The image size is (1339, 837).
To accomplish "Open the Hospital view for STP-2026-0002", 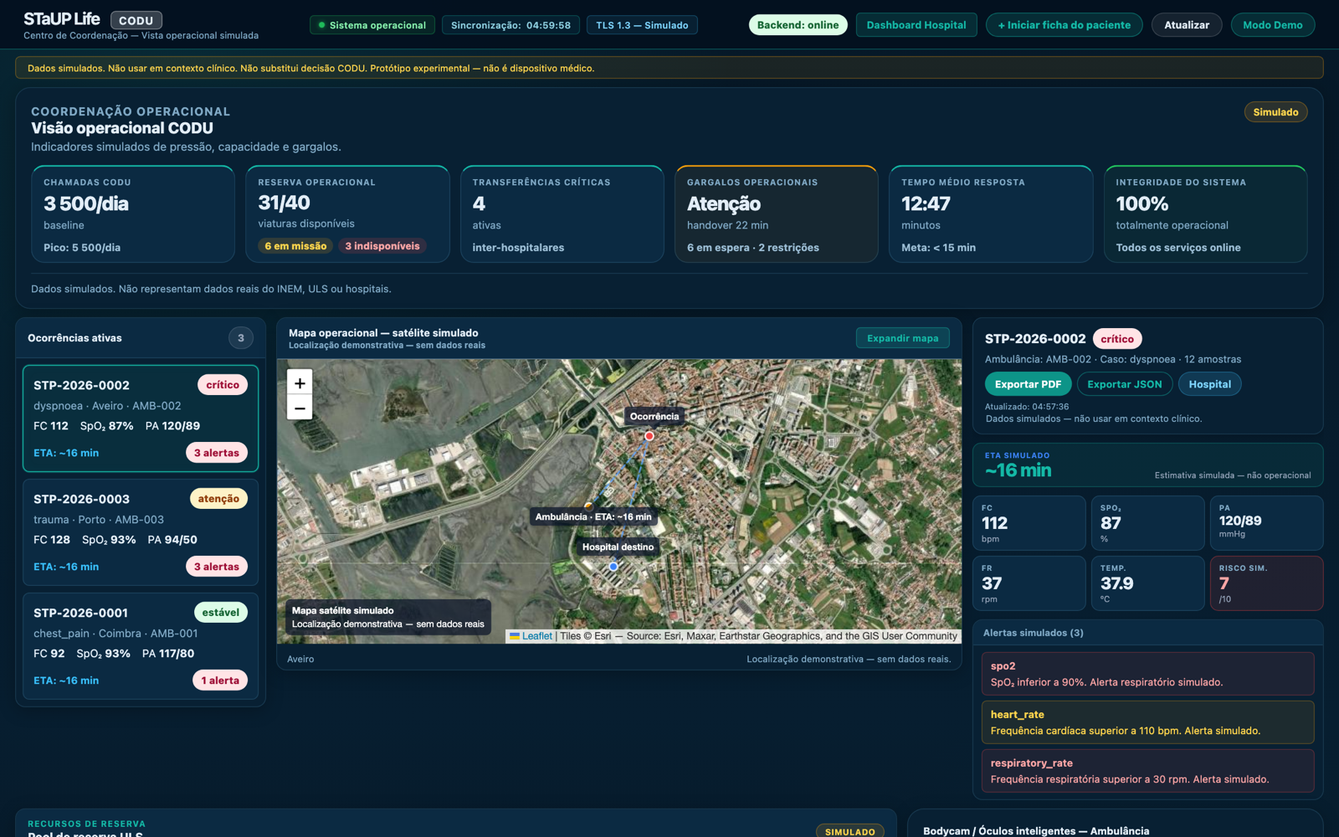I will point(1210,384).
